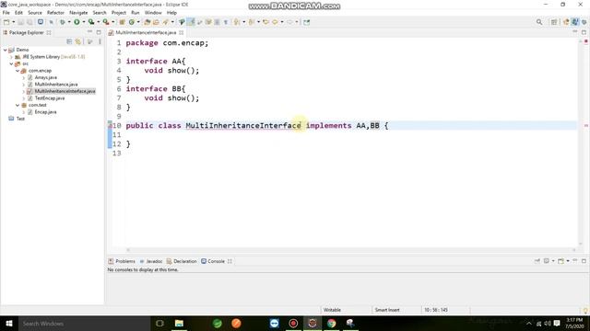Collapse the com.encap package
This screenshot has width=590, height=331.
click(x=18, y=71)
